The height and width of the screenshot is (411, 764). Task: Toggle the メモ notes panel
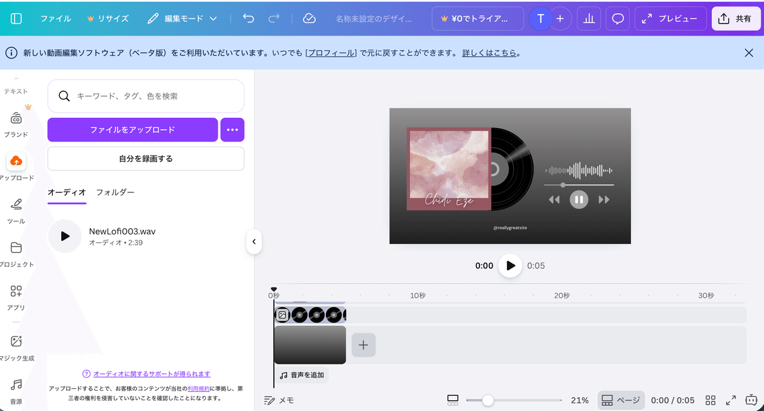pyautogui.click(x=279, y=400)
